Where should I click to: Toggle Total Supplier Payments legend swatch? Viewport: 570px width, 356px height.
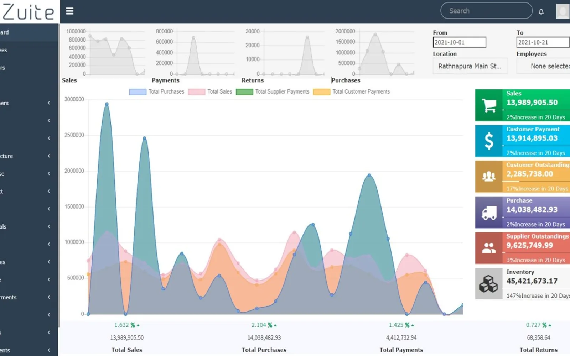[244, 92]
